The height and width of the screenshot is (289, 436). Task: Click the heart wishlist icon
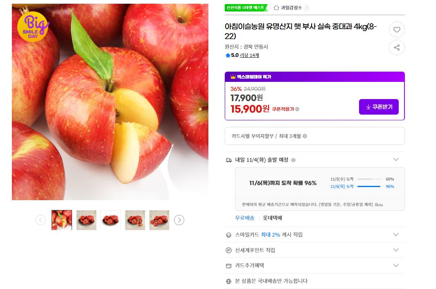396,29
